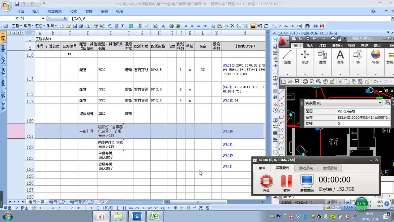Click the print preview magnifier icon
This screenshot has height=222, width=394.
point(88,26)
